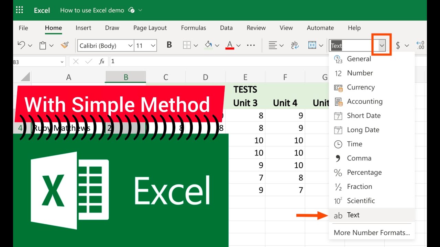Screen dimensions: 440x247
Task: Apply cell borders icon
Action: coord(187,45)
